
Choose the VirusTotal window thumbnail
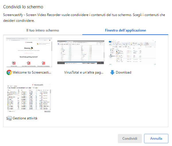[x=81, y=52]
